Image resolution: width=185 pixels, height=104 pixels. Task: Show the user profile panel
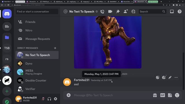pos(134,12)
